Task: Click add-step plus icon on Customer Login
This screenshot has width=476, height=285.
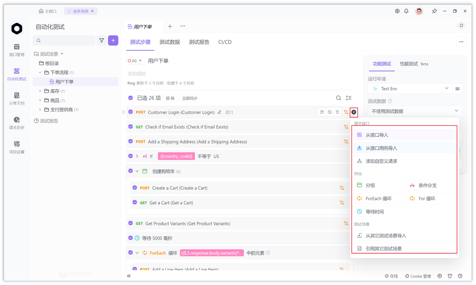Action: (x=354, y=112)
